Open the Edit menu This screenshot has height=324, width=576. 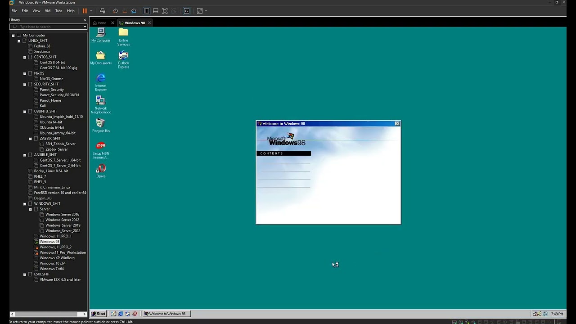25,11
